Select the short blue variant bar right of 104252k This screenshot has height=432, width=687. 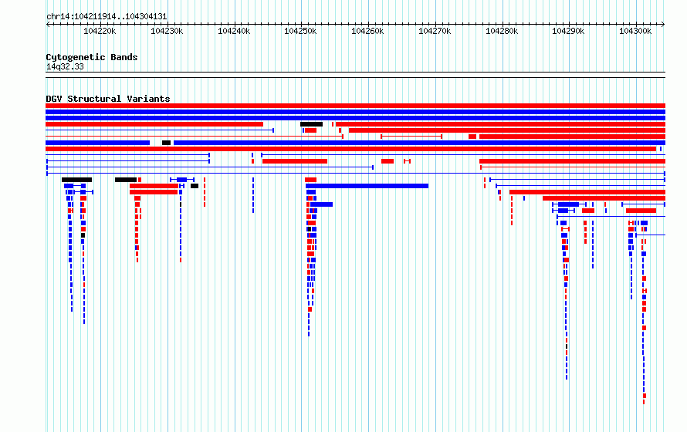tap(322, 204)
